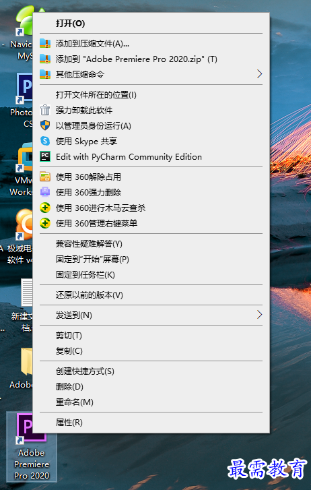The width and height of the screenshot is (311, 490).
Task: Click 使用 360管理右键菜单 text
Action: pos(96,223)
